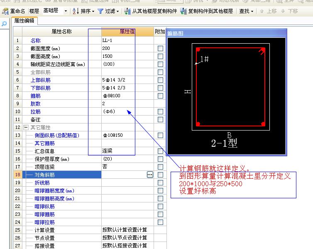Click the 属性名称 column header
Screen dimensions: 313x249
[x=62, y=32]
